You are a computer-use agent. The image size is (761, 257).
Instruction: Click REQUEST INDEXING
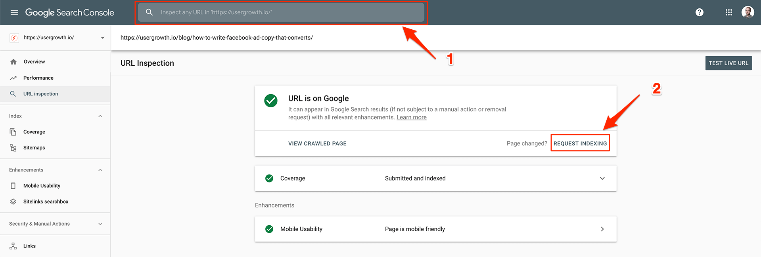[x=580, y=143]
